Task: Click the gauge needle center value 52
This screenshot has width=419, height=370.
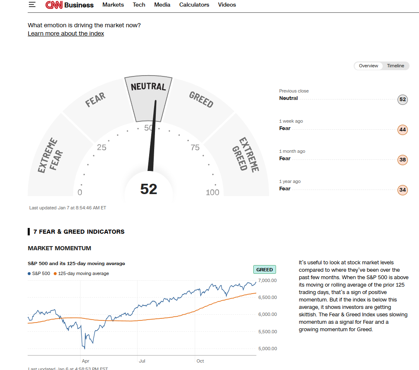Action: [149, 189]
